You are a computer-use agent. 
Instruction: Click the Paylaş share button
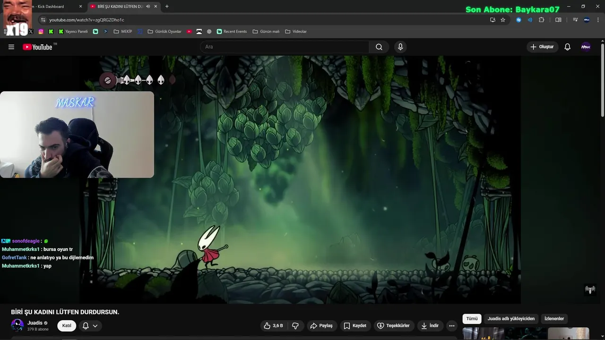click(x=321, y=326)
